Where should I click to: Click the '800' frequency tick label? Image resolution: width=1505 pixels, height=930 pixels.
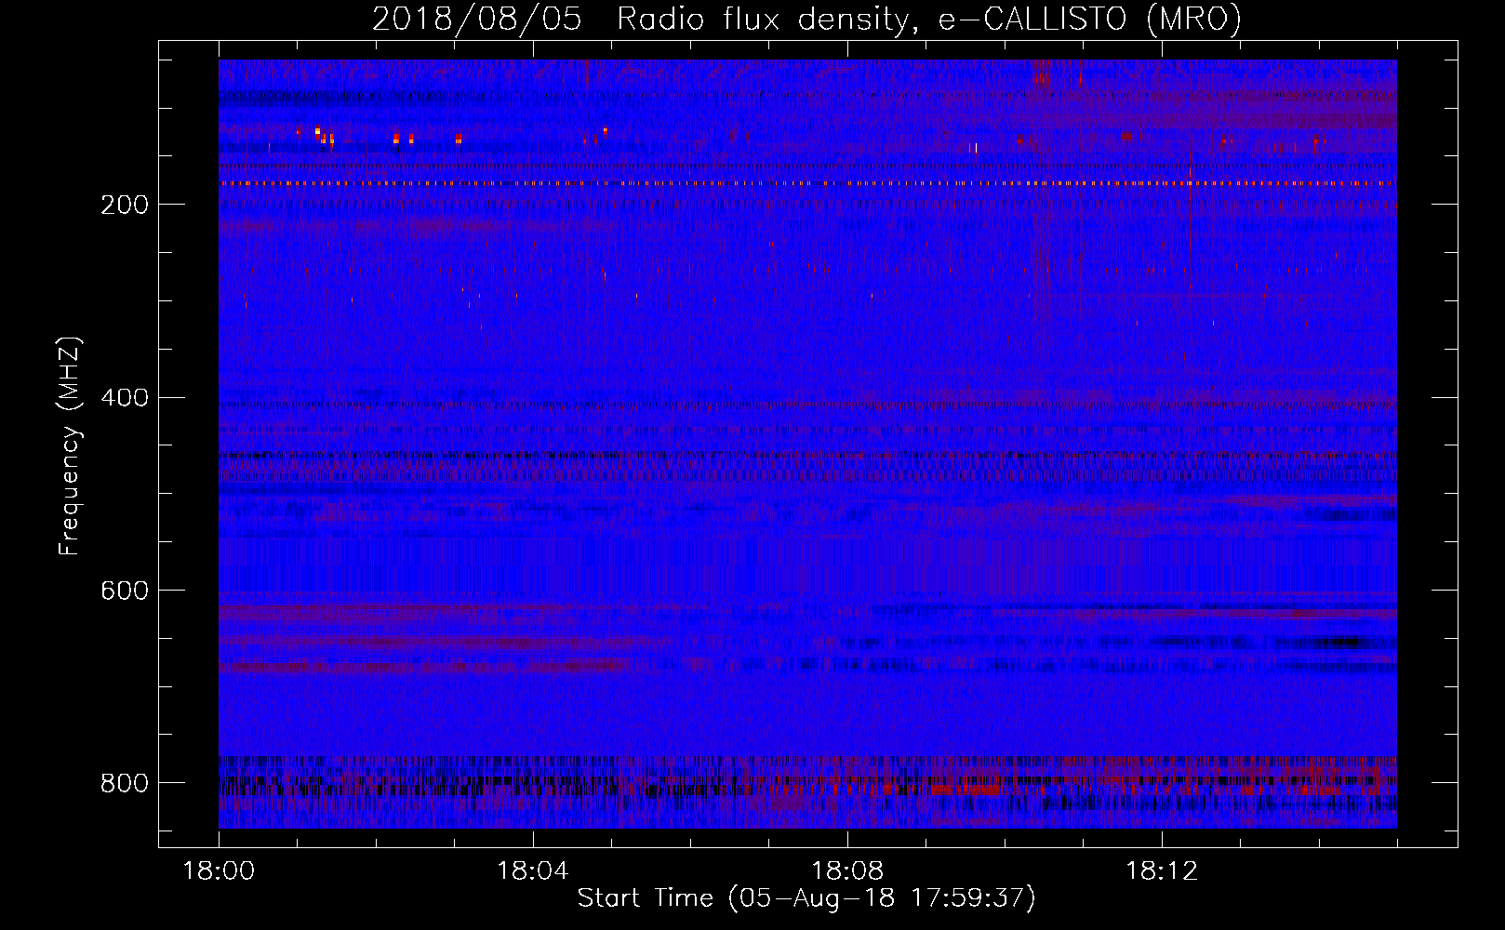(x=125, y=783)
